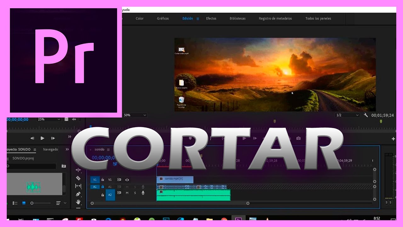This screenshot has height=227, width=403.
Task: Switch project panel to icon view
Action: 24,203
